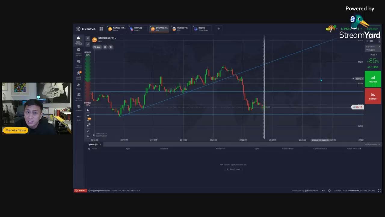
Task: Click the support email link
Action: (x=100, y=190)
